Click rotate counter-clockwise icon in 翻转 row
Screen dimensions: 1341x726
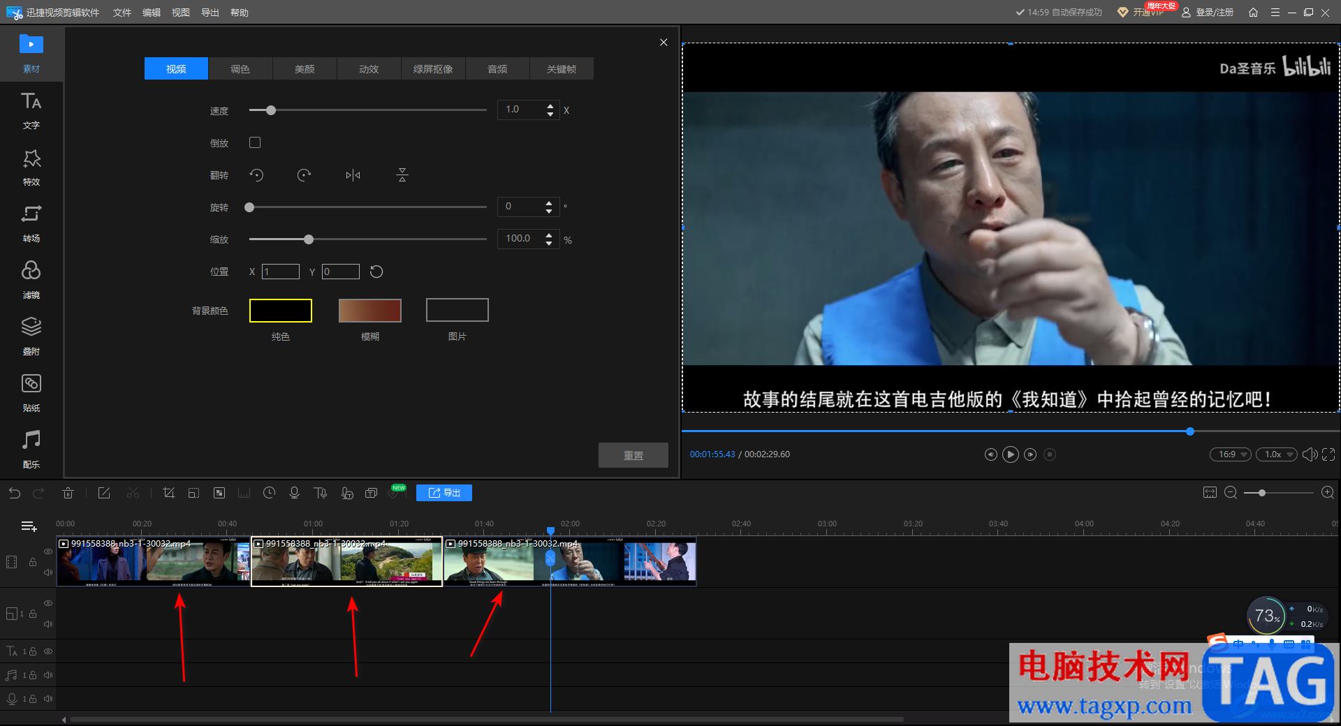[256, 175]
